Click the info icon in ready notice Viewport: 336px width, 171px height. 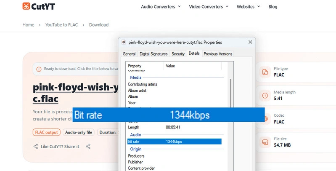point(39,69)
